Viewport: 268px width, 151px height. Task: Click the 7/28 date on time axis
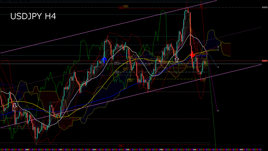click(161, 149)
